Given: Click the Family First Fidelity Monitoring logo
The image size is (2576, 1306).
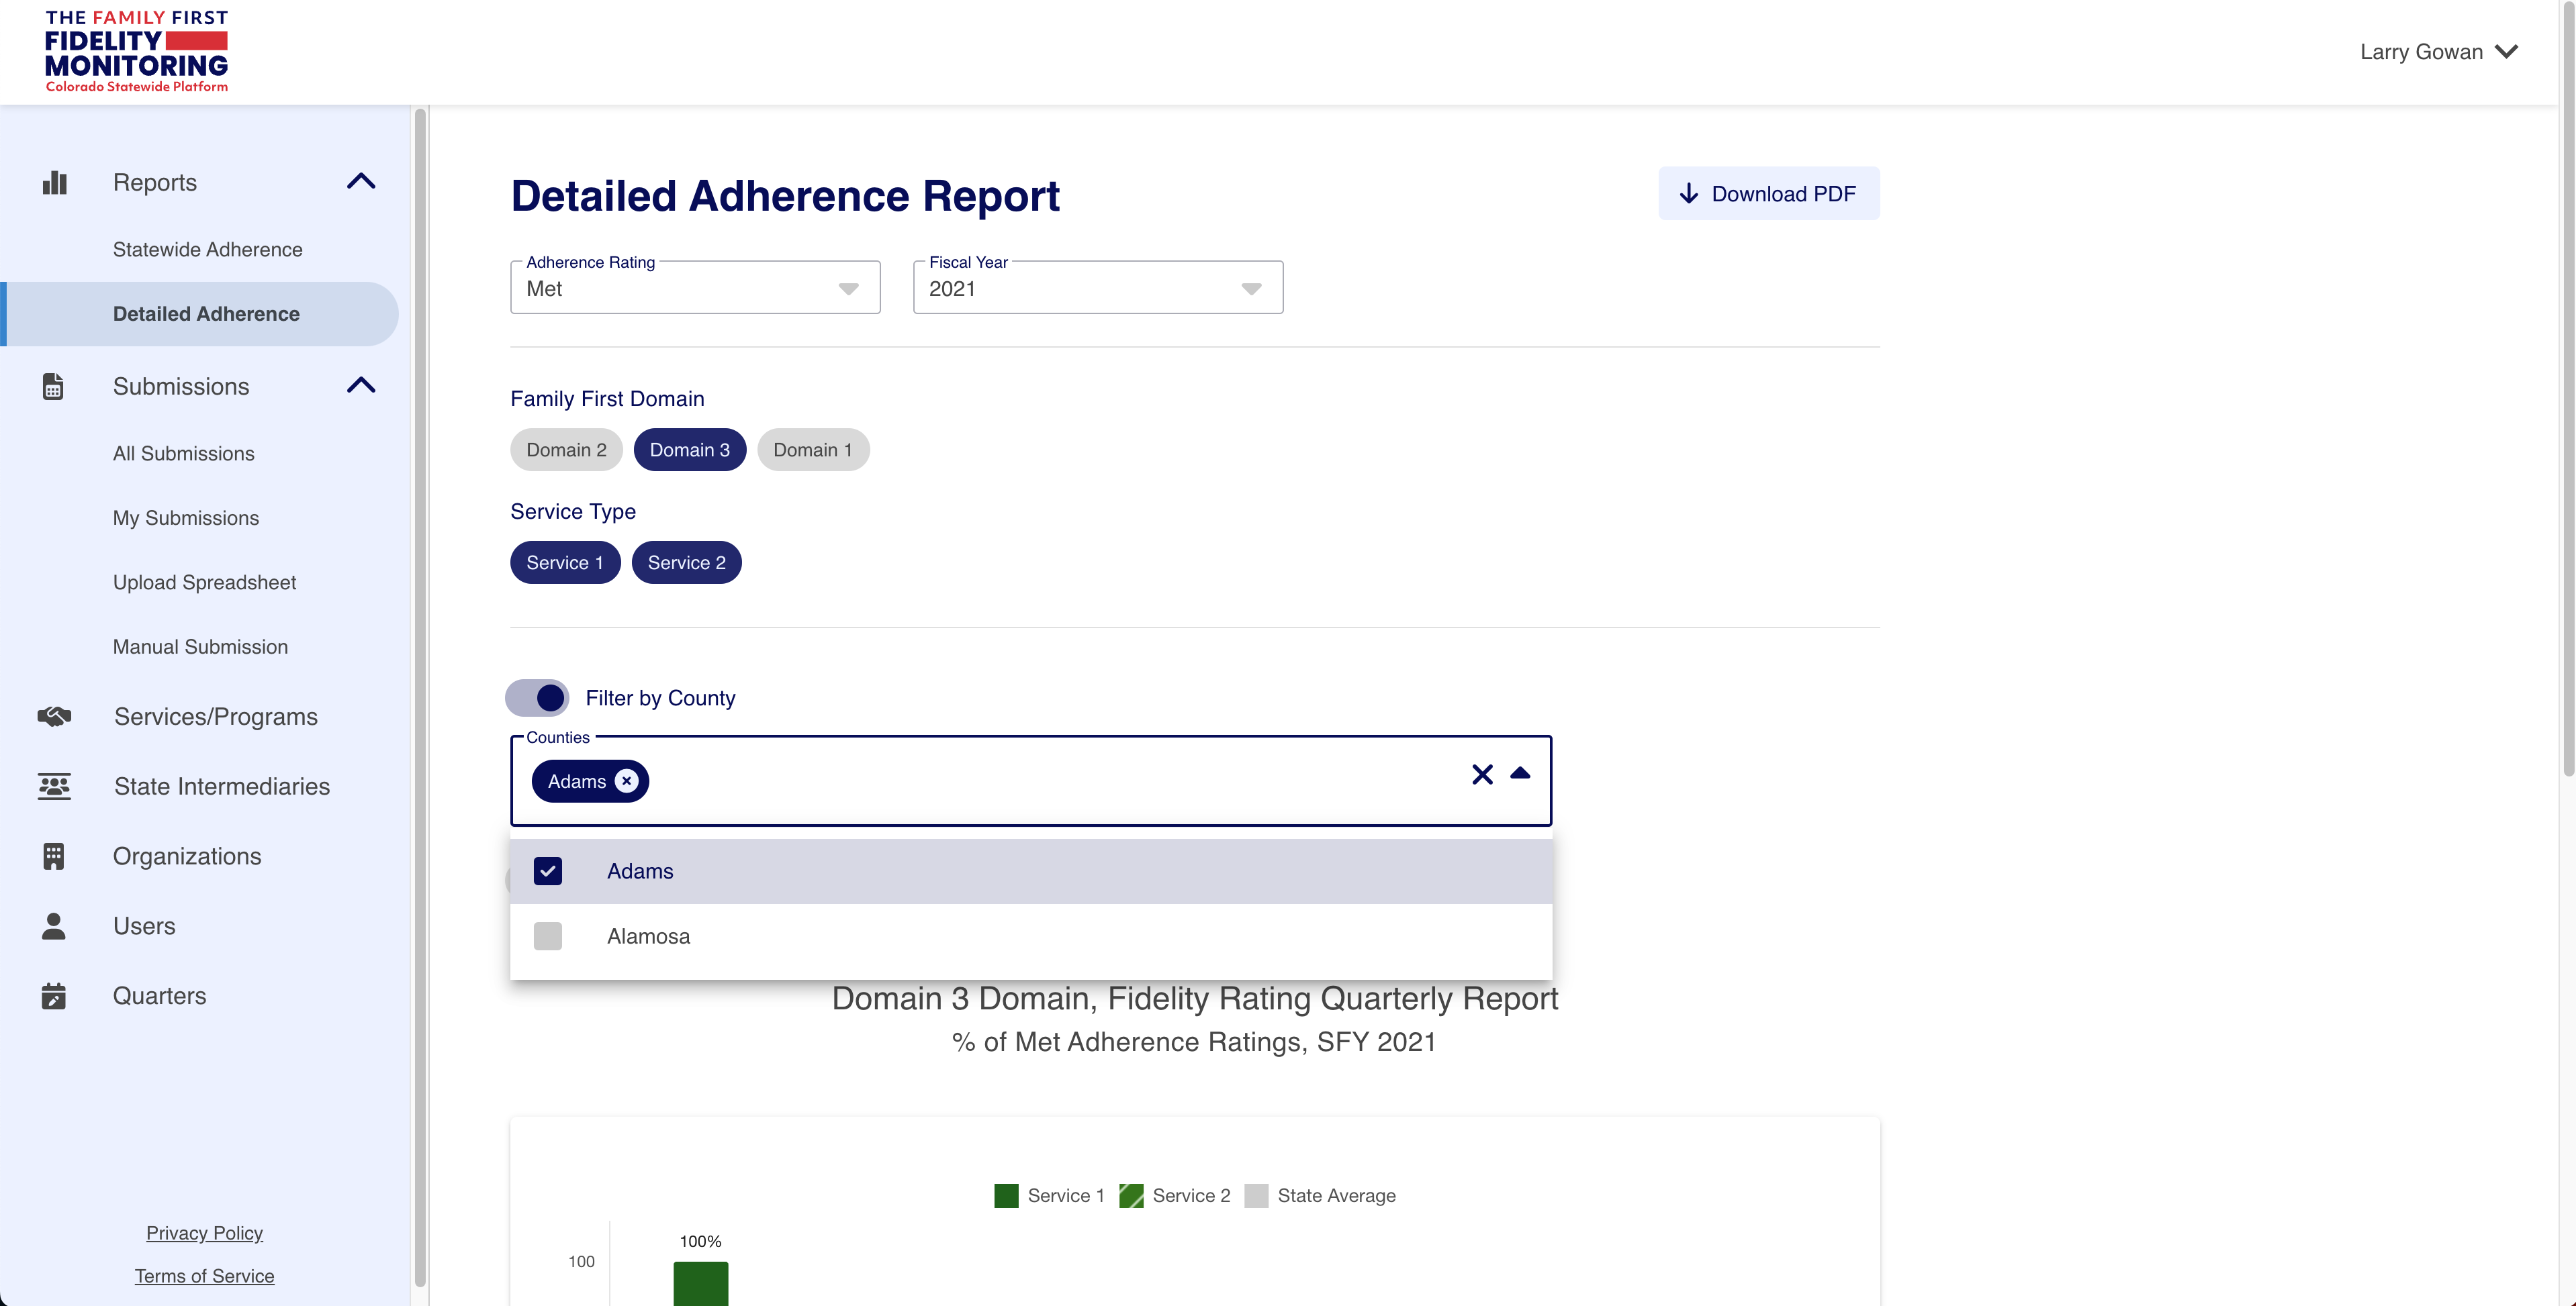Looking at the screenshot, I should [x=137, y=52].
